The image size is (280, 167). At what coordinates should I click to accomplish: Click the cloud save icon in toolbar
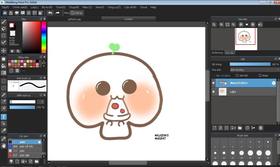pyautogui.click(x=5, y=13)
